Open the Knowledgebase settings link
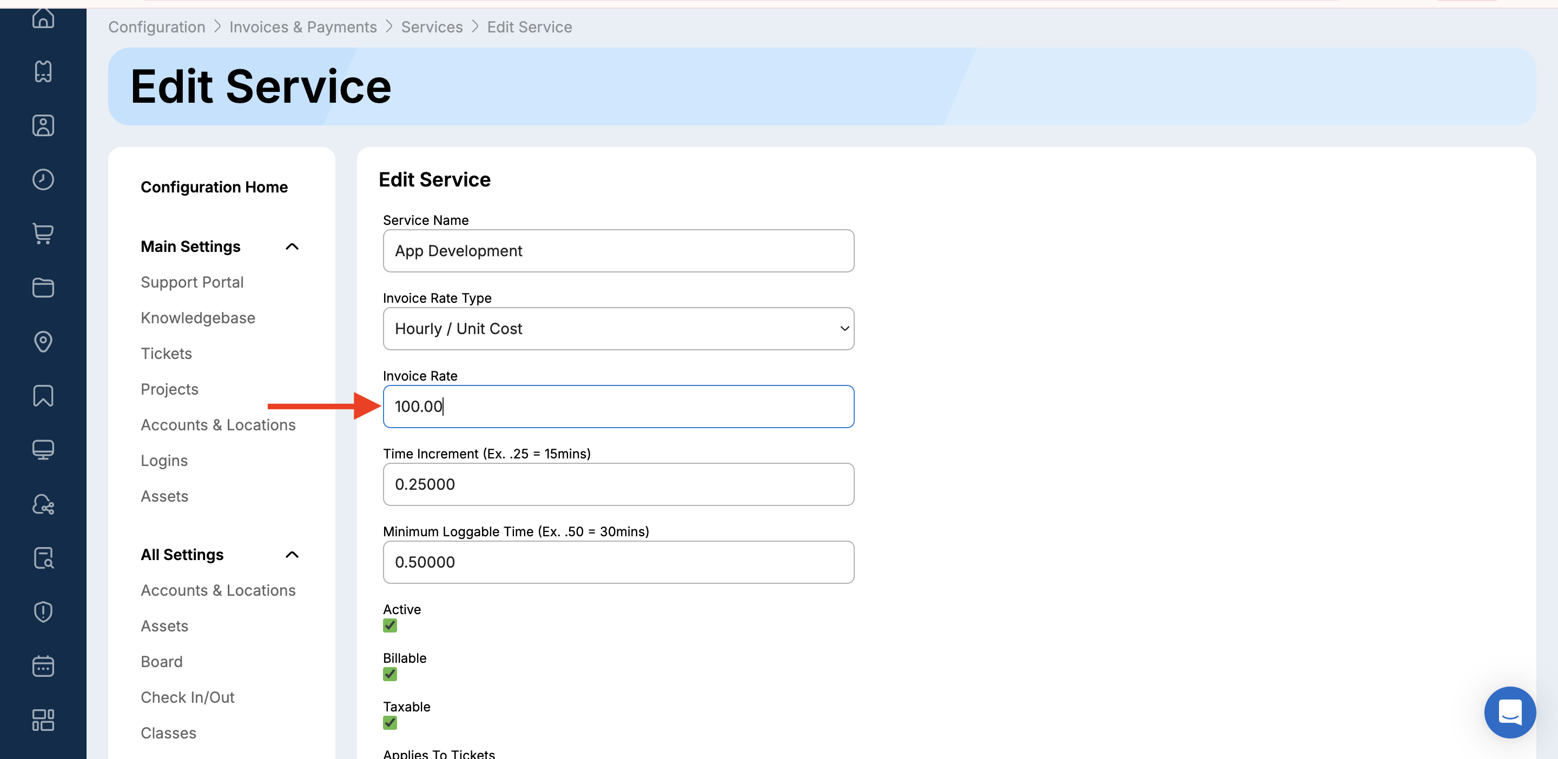 [198, 318]
